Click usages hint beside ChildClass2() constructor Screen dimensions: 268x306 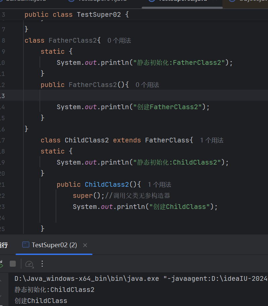point(159,185)
